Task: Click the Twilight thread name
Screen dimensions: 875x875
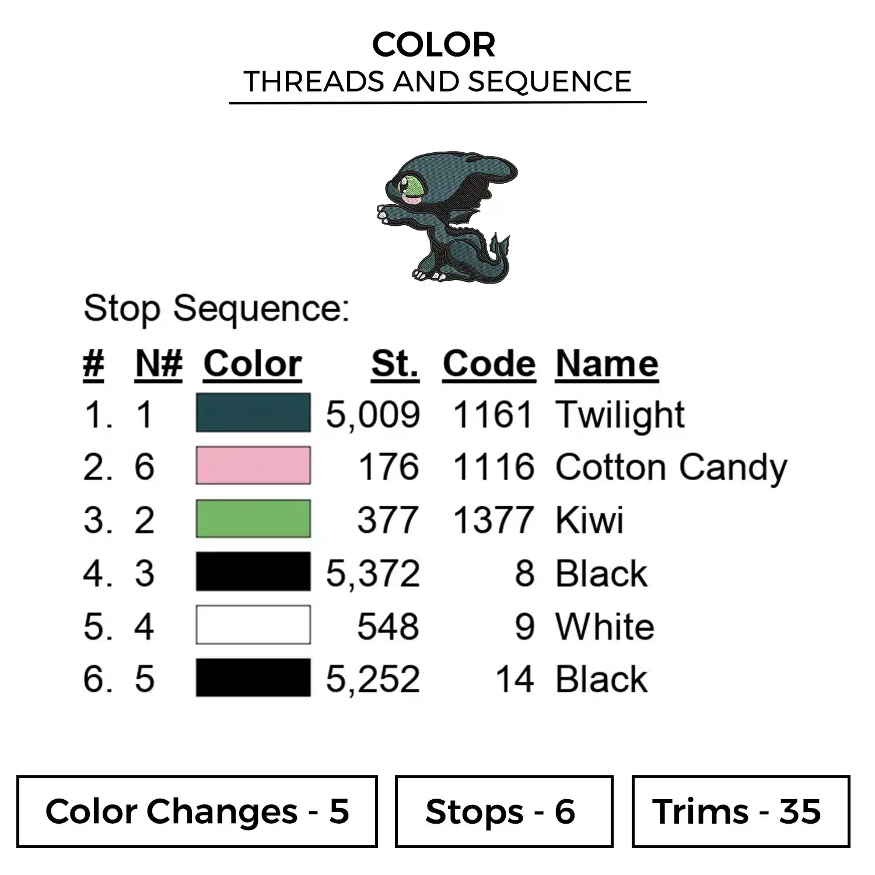Action: coord(619,415)
